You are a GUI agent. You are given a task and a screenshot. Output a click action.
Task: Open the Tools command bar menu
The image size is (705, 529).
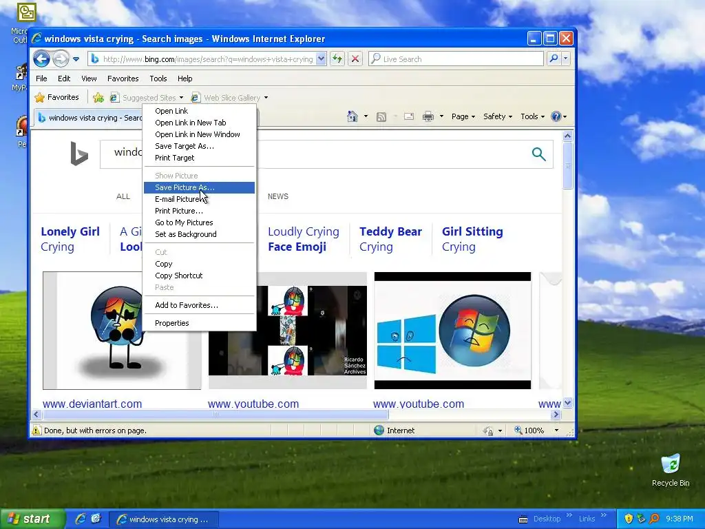tap(532, 116)
